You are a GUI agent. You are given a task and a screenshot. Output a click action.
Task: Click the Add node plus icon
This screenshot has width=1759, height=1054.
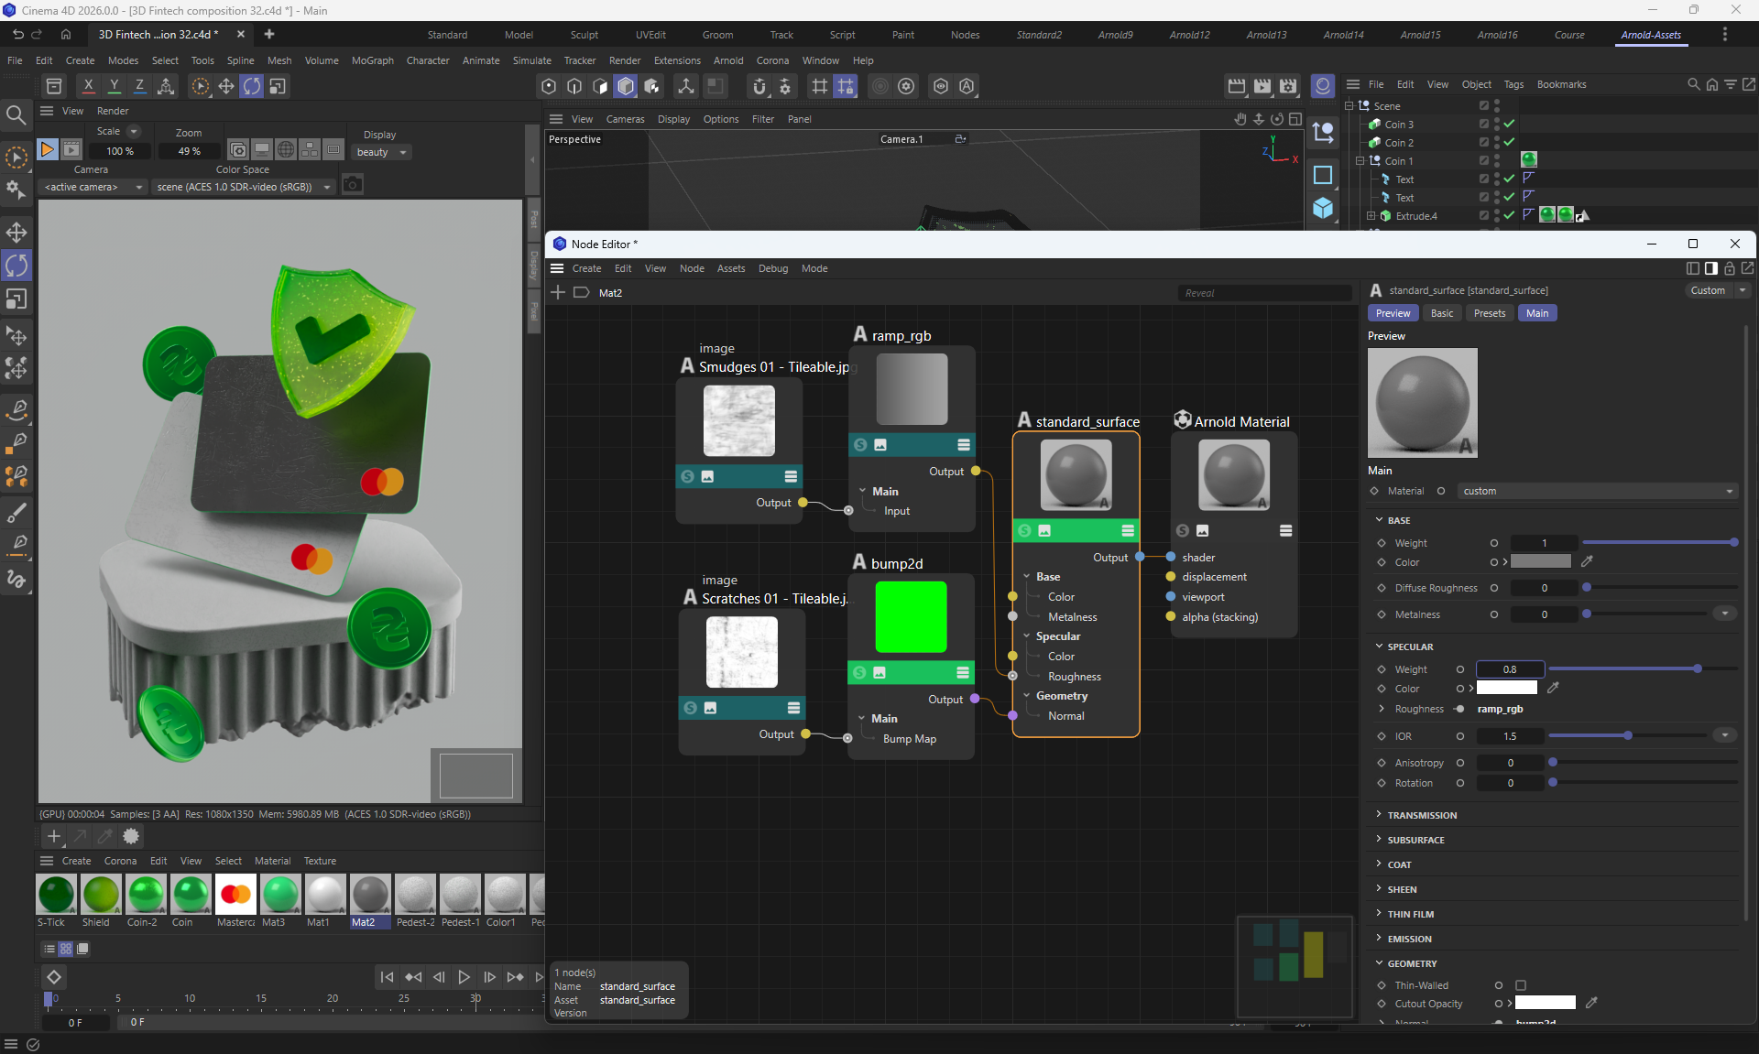point(558,292)
